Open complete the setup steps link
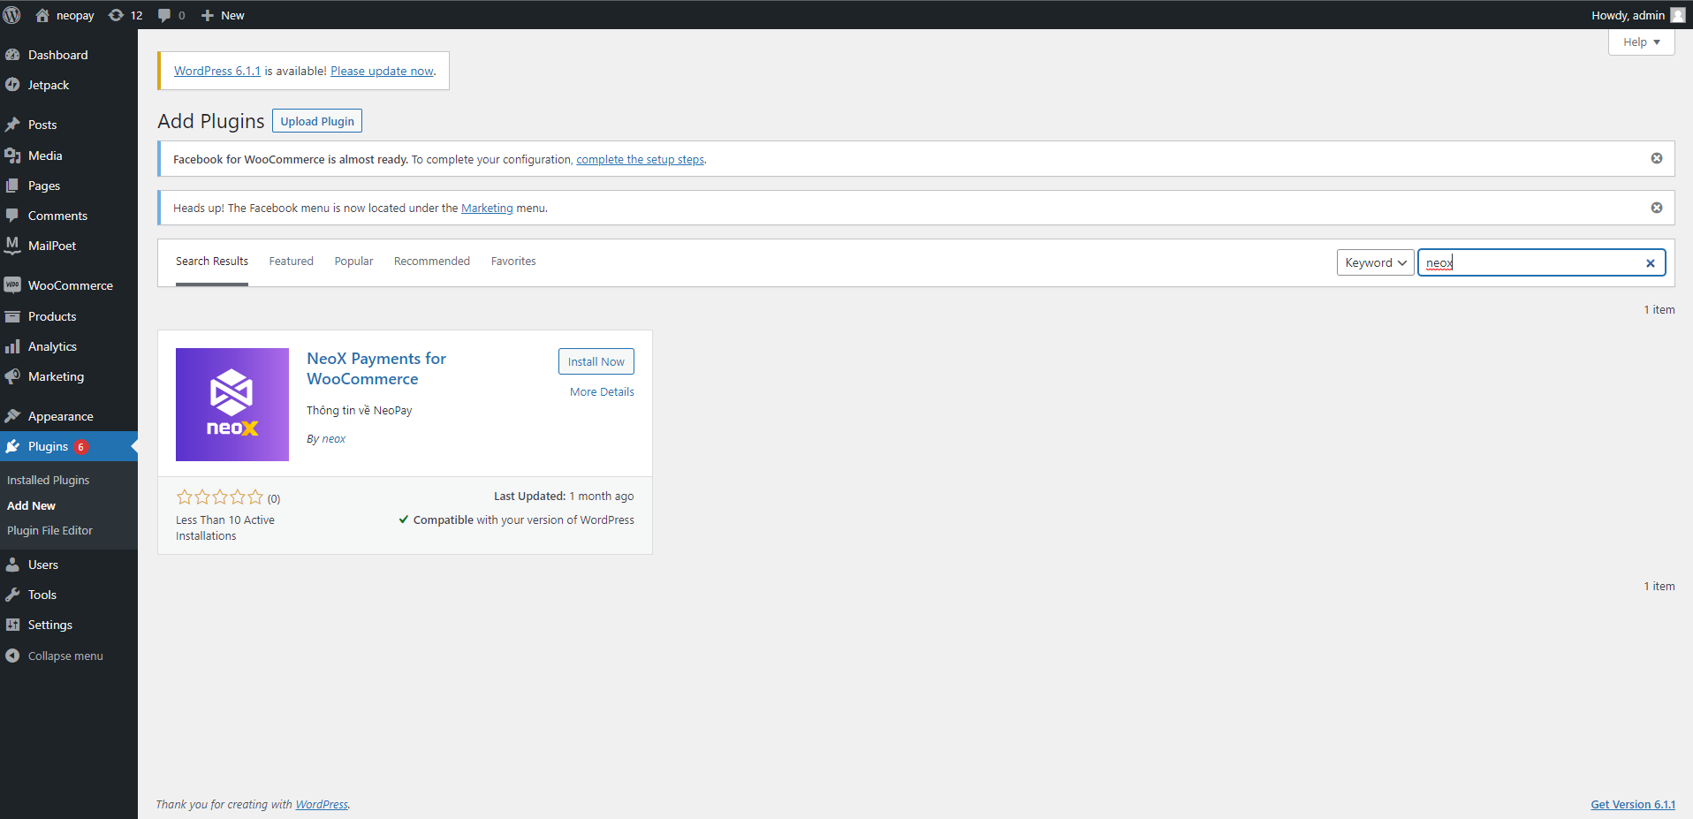Image resolution: width=1693 pixels, height=819 pixels. tap(641, 160)
